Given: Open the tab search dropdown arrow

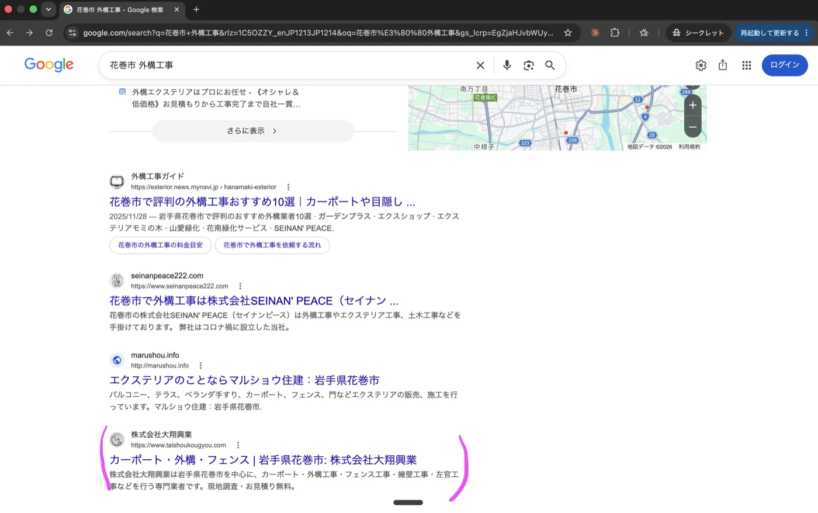Looking at the screenshot, I should (x=48, y=9).
